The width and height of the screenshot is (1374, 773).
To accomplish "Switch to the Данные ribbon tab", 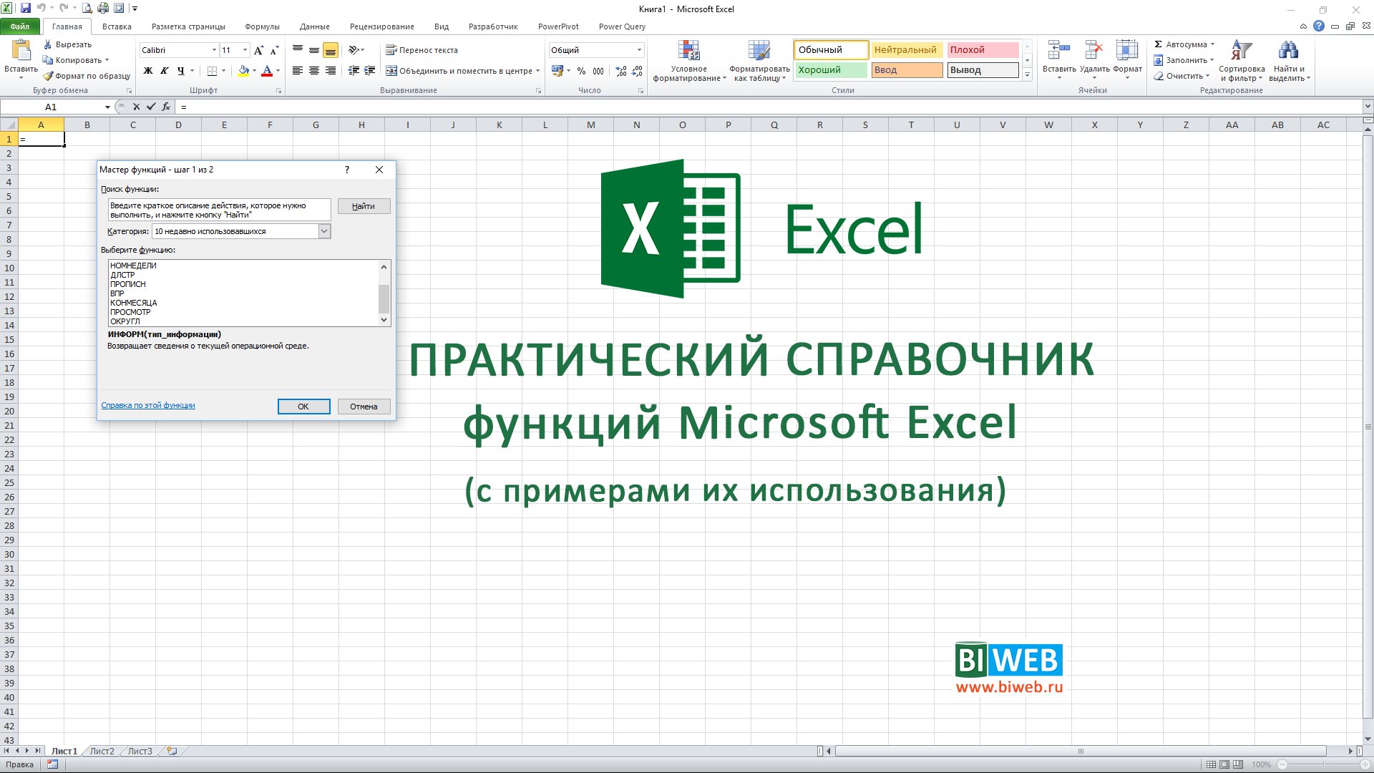I will 314,26.
